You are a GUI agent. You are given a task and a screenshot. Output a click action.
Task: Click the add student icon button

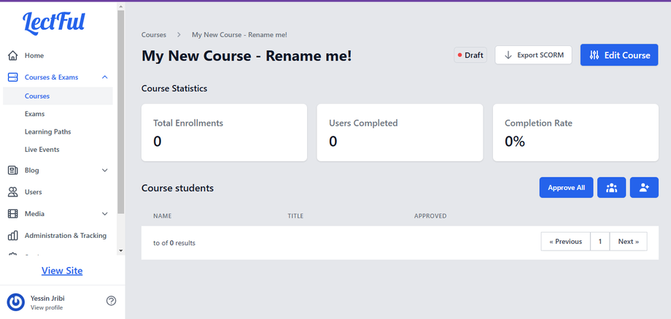[644, 188]
